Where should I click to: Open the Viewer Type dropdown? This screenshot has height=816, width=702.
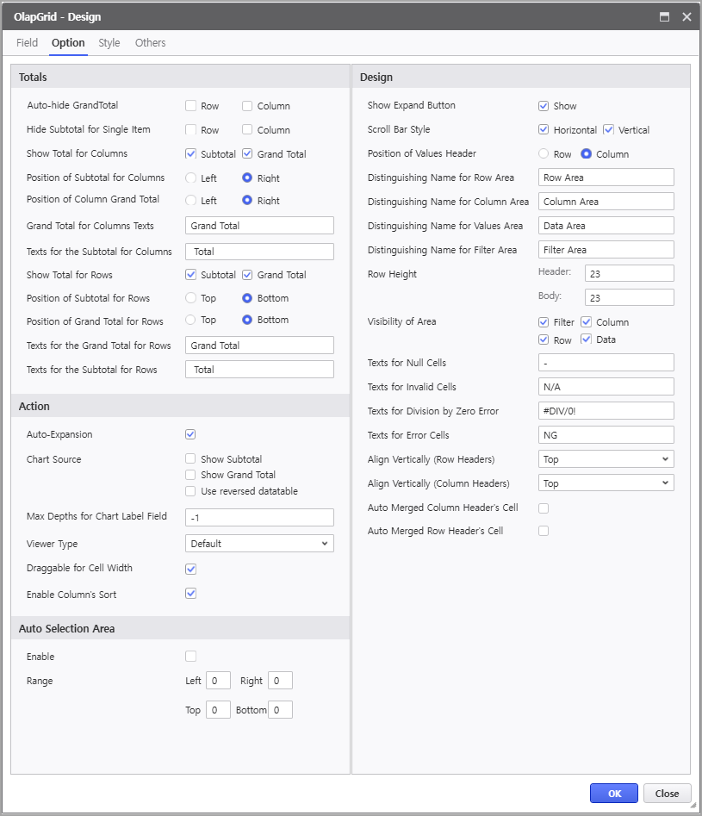pyautogui.click(x=259, y=544)
